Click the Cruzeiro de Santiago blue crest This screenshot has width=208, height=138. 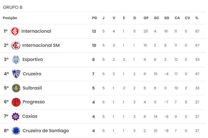click(x=16, y=131)
